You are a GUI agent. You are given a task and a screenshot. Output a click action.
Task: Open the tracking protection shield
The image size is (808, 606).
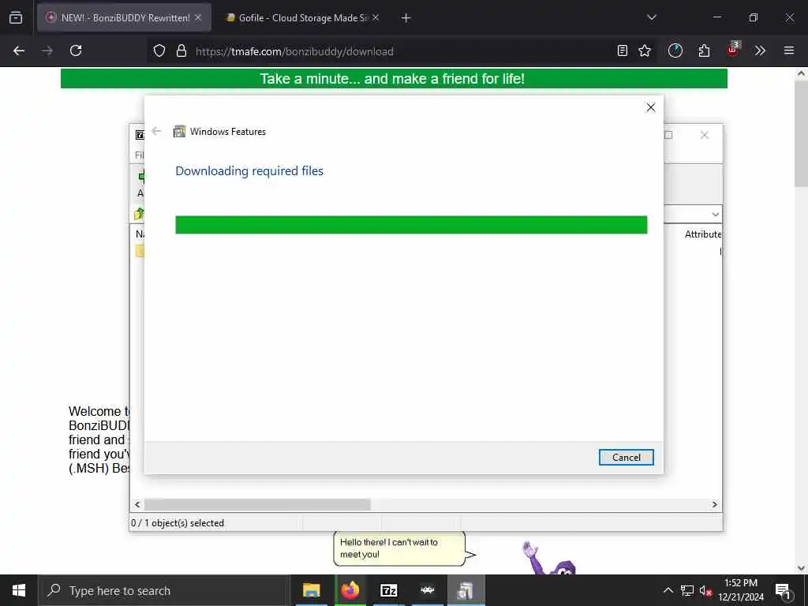(x=159, y=50)
